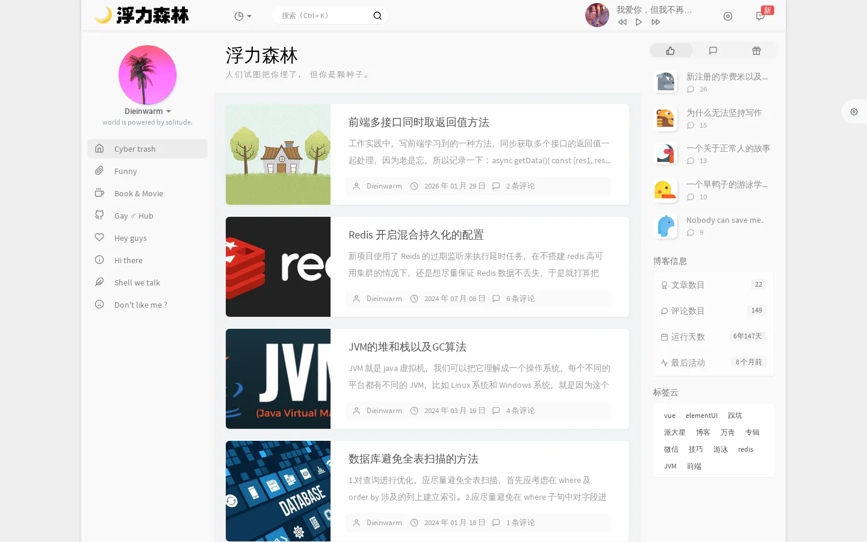Open the pie-chart dropdown in the header
This screenshot has width=867, height=542.
click(x=243, y=16)
